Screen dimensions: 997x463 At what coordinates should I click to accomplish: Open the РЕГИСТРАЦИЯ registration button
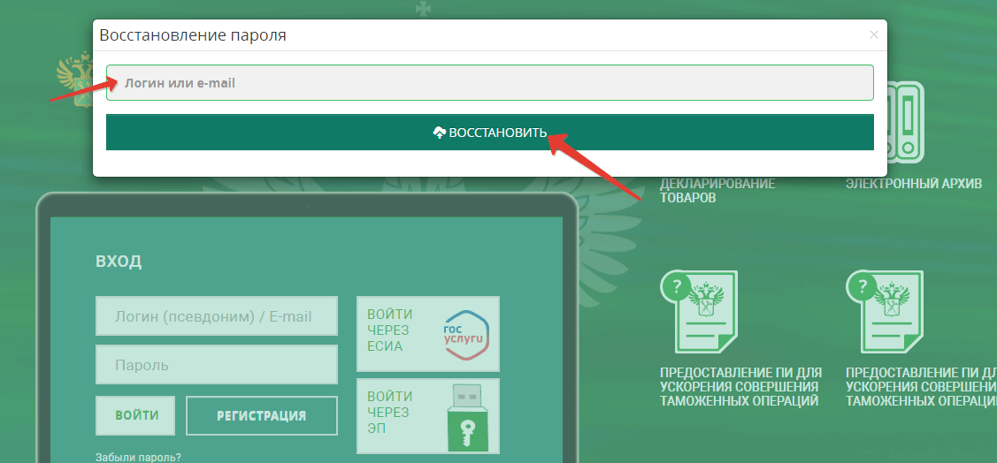click(262, 416)
